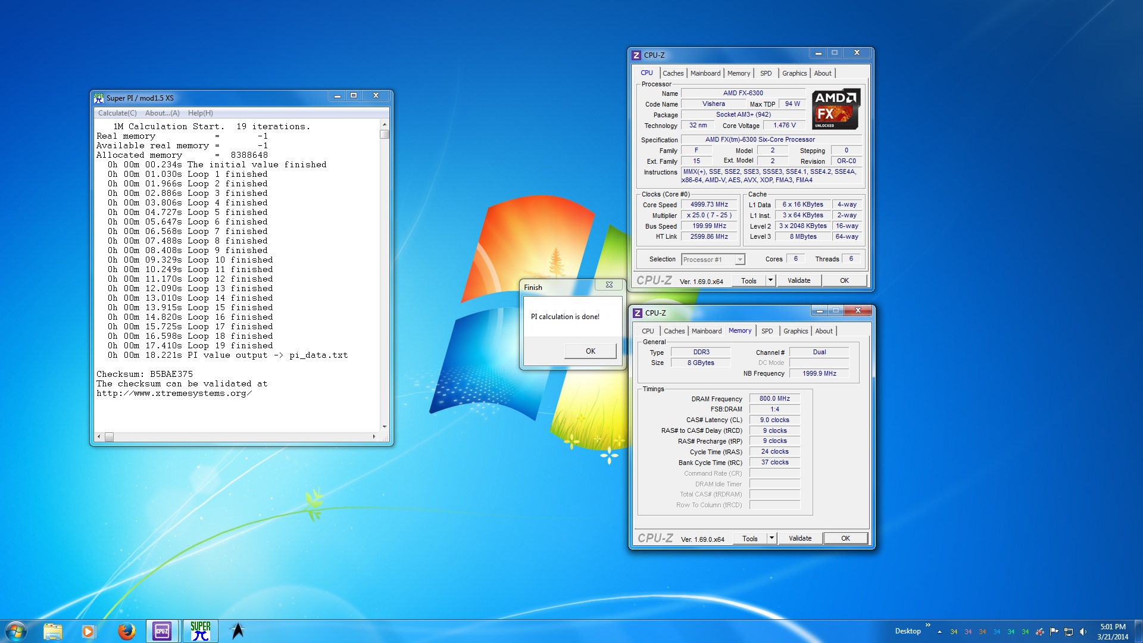1143x643 pixels.
Task: Click Validate in top CPU-Z window
Action: (x=799, y=280)
